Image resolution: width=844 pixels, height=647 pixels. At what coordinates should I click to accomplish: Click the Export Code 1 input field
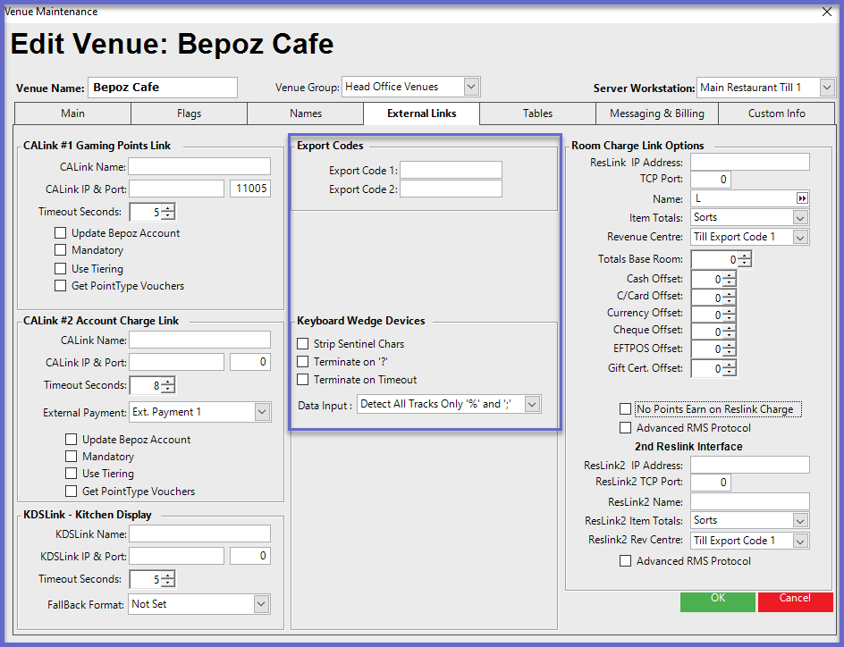pyautogui.click(x=451, y=170)
